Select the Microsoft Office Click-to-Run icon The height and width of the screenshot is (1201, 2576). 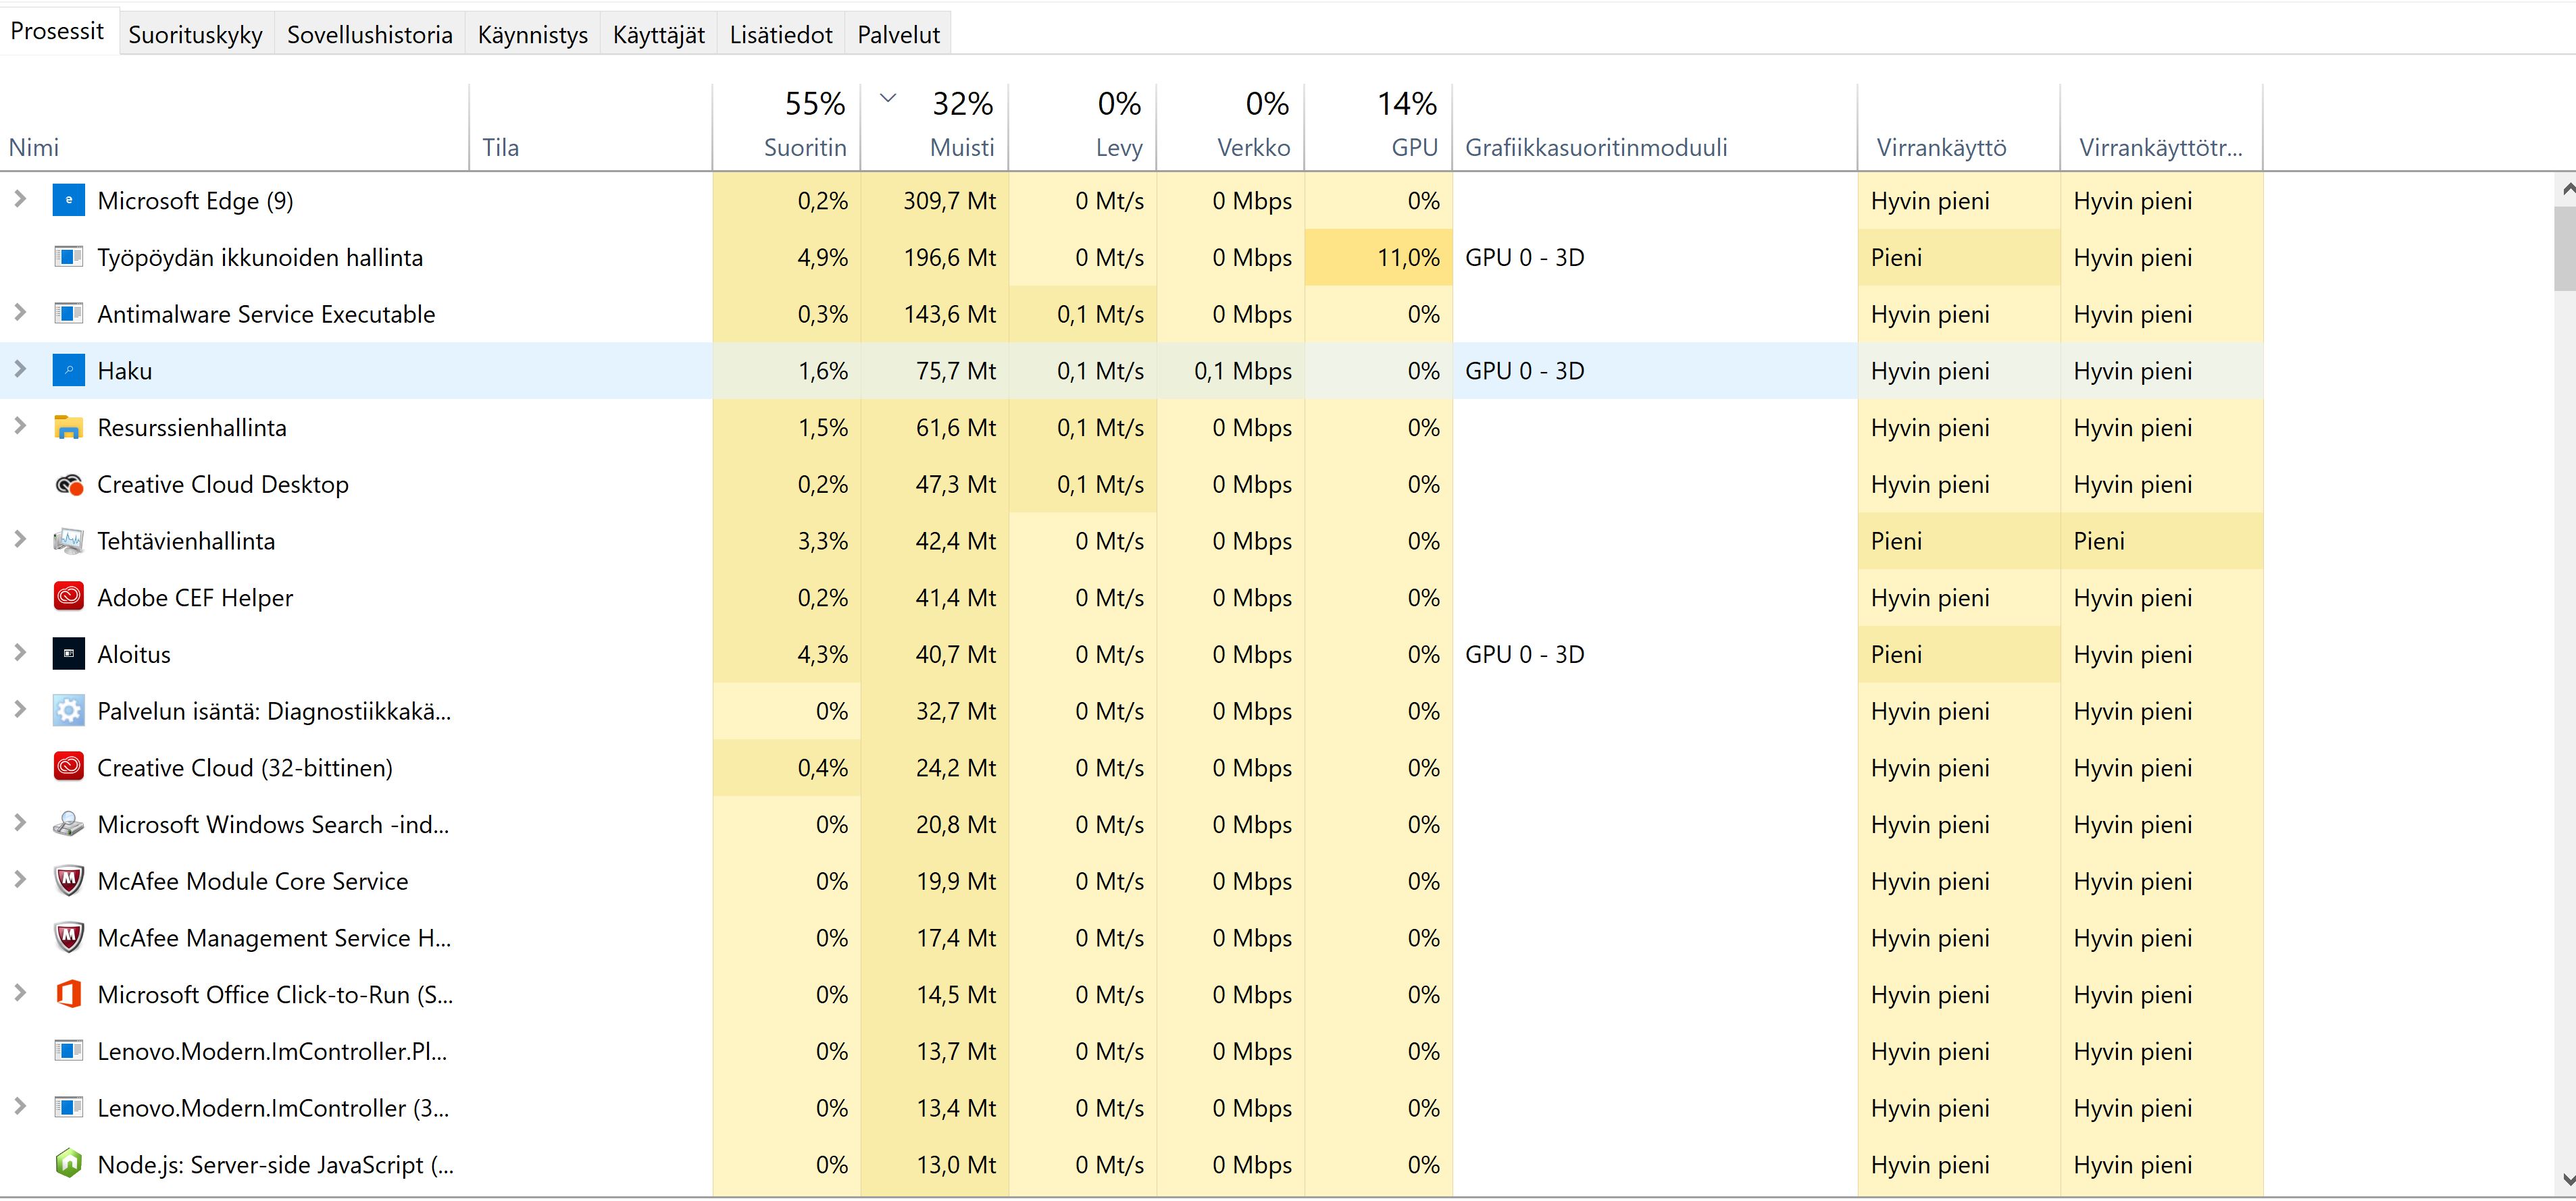68,994
